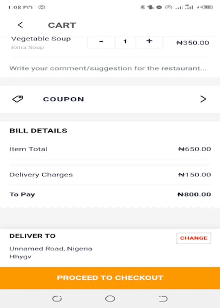Tap the To Pay total amount

coord(194,194)
